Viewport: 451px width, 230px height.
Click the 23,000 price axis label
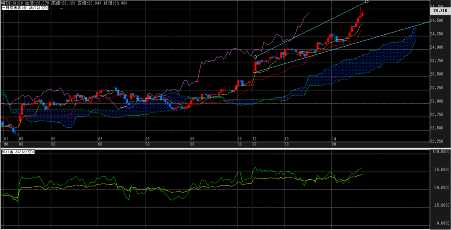click(438, 101)
